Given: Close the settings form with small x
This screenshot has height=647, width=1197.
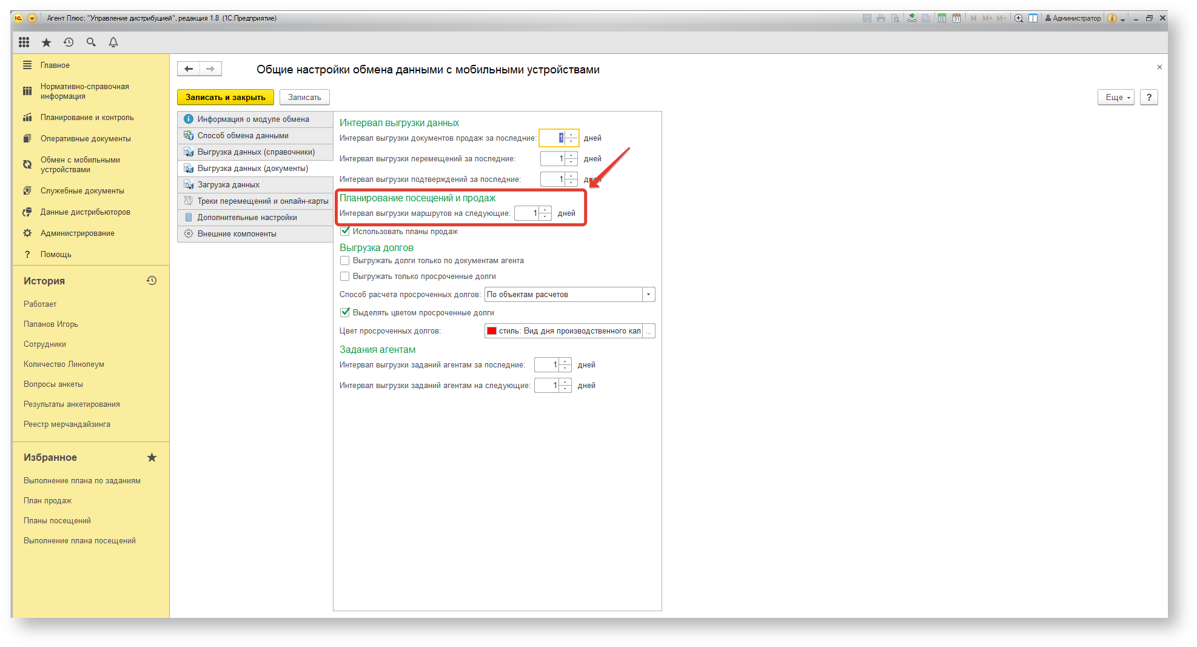Looking at the screenshot, I should point(1159,67).
